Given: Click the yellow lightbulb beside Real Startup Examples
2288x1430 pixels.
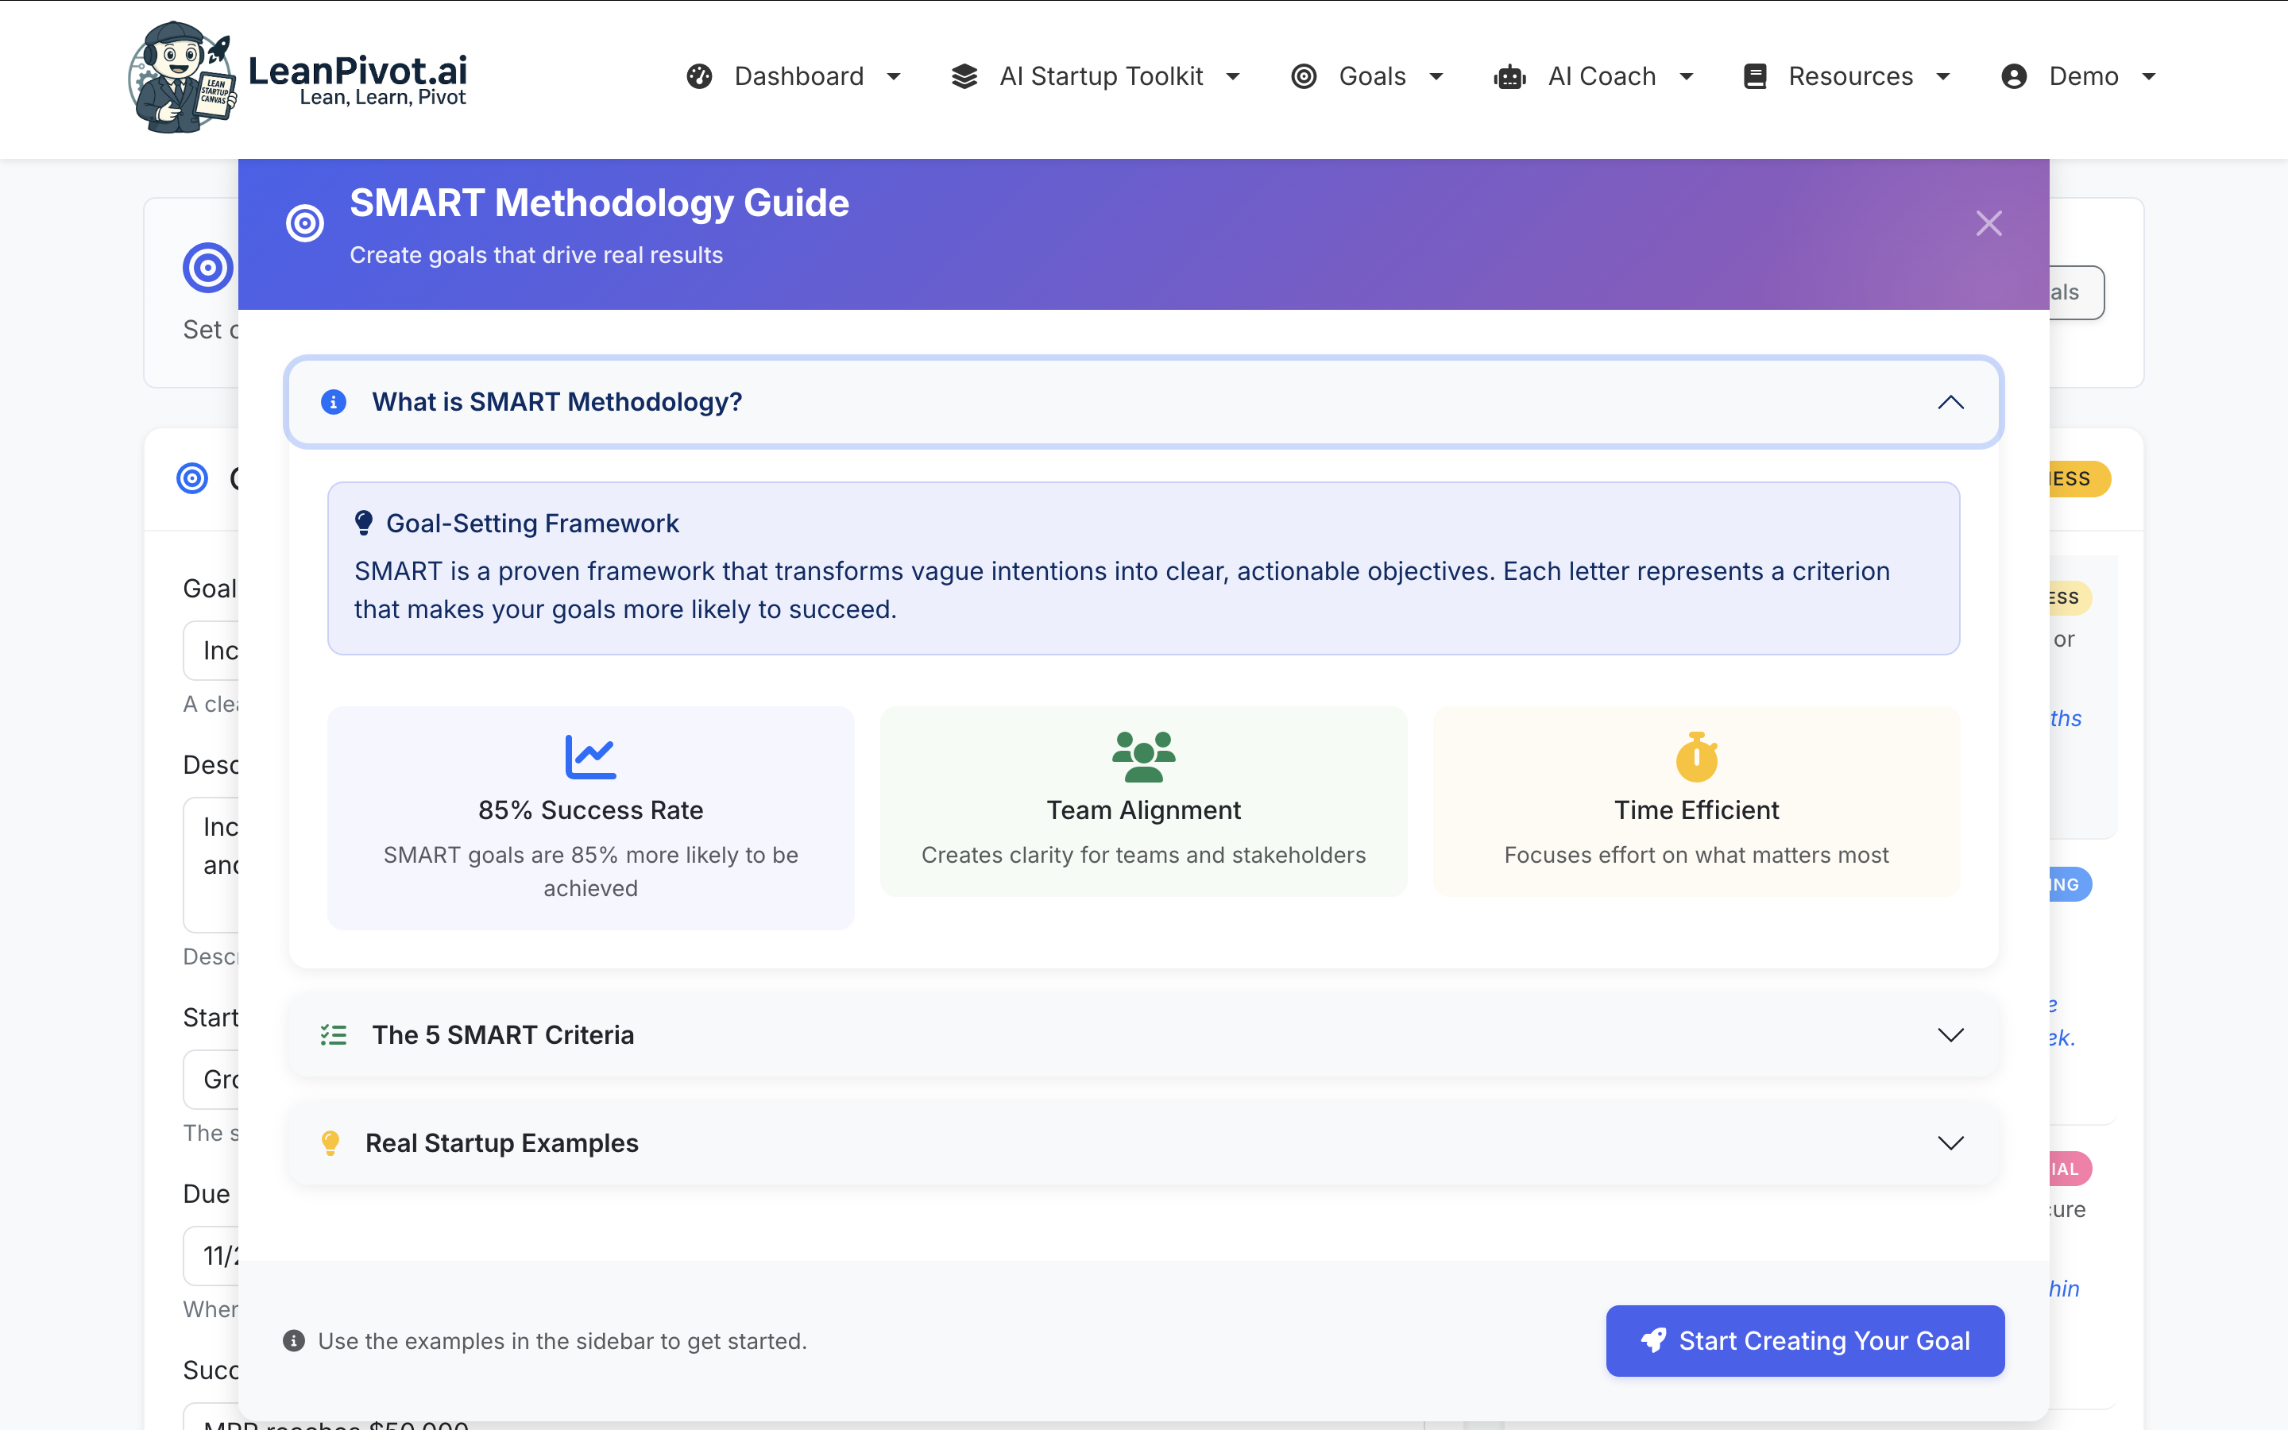Looking at the screenshot, I should pyautogui.click(x=330, y=1142).
